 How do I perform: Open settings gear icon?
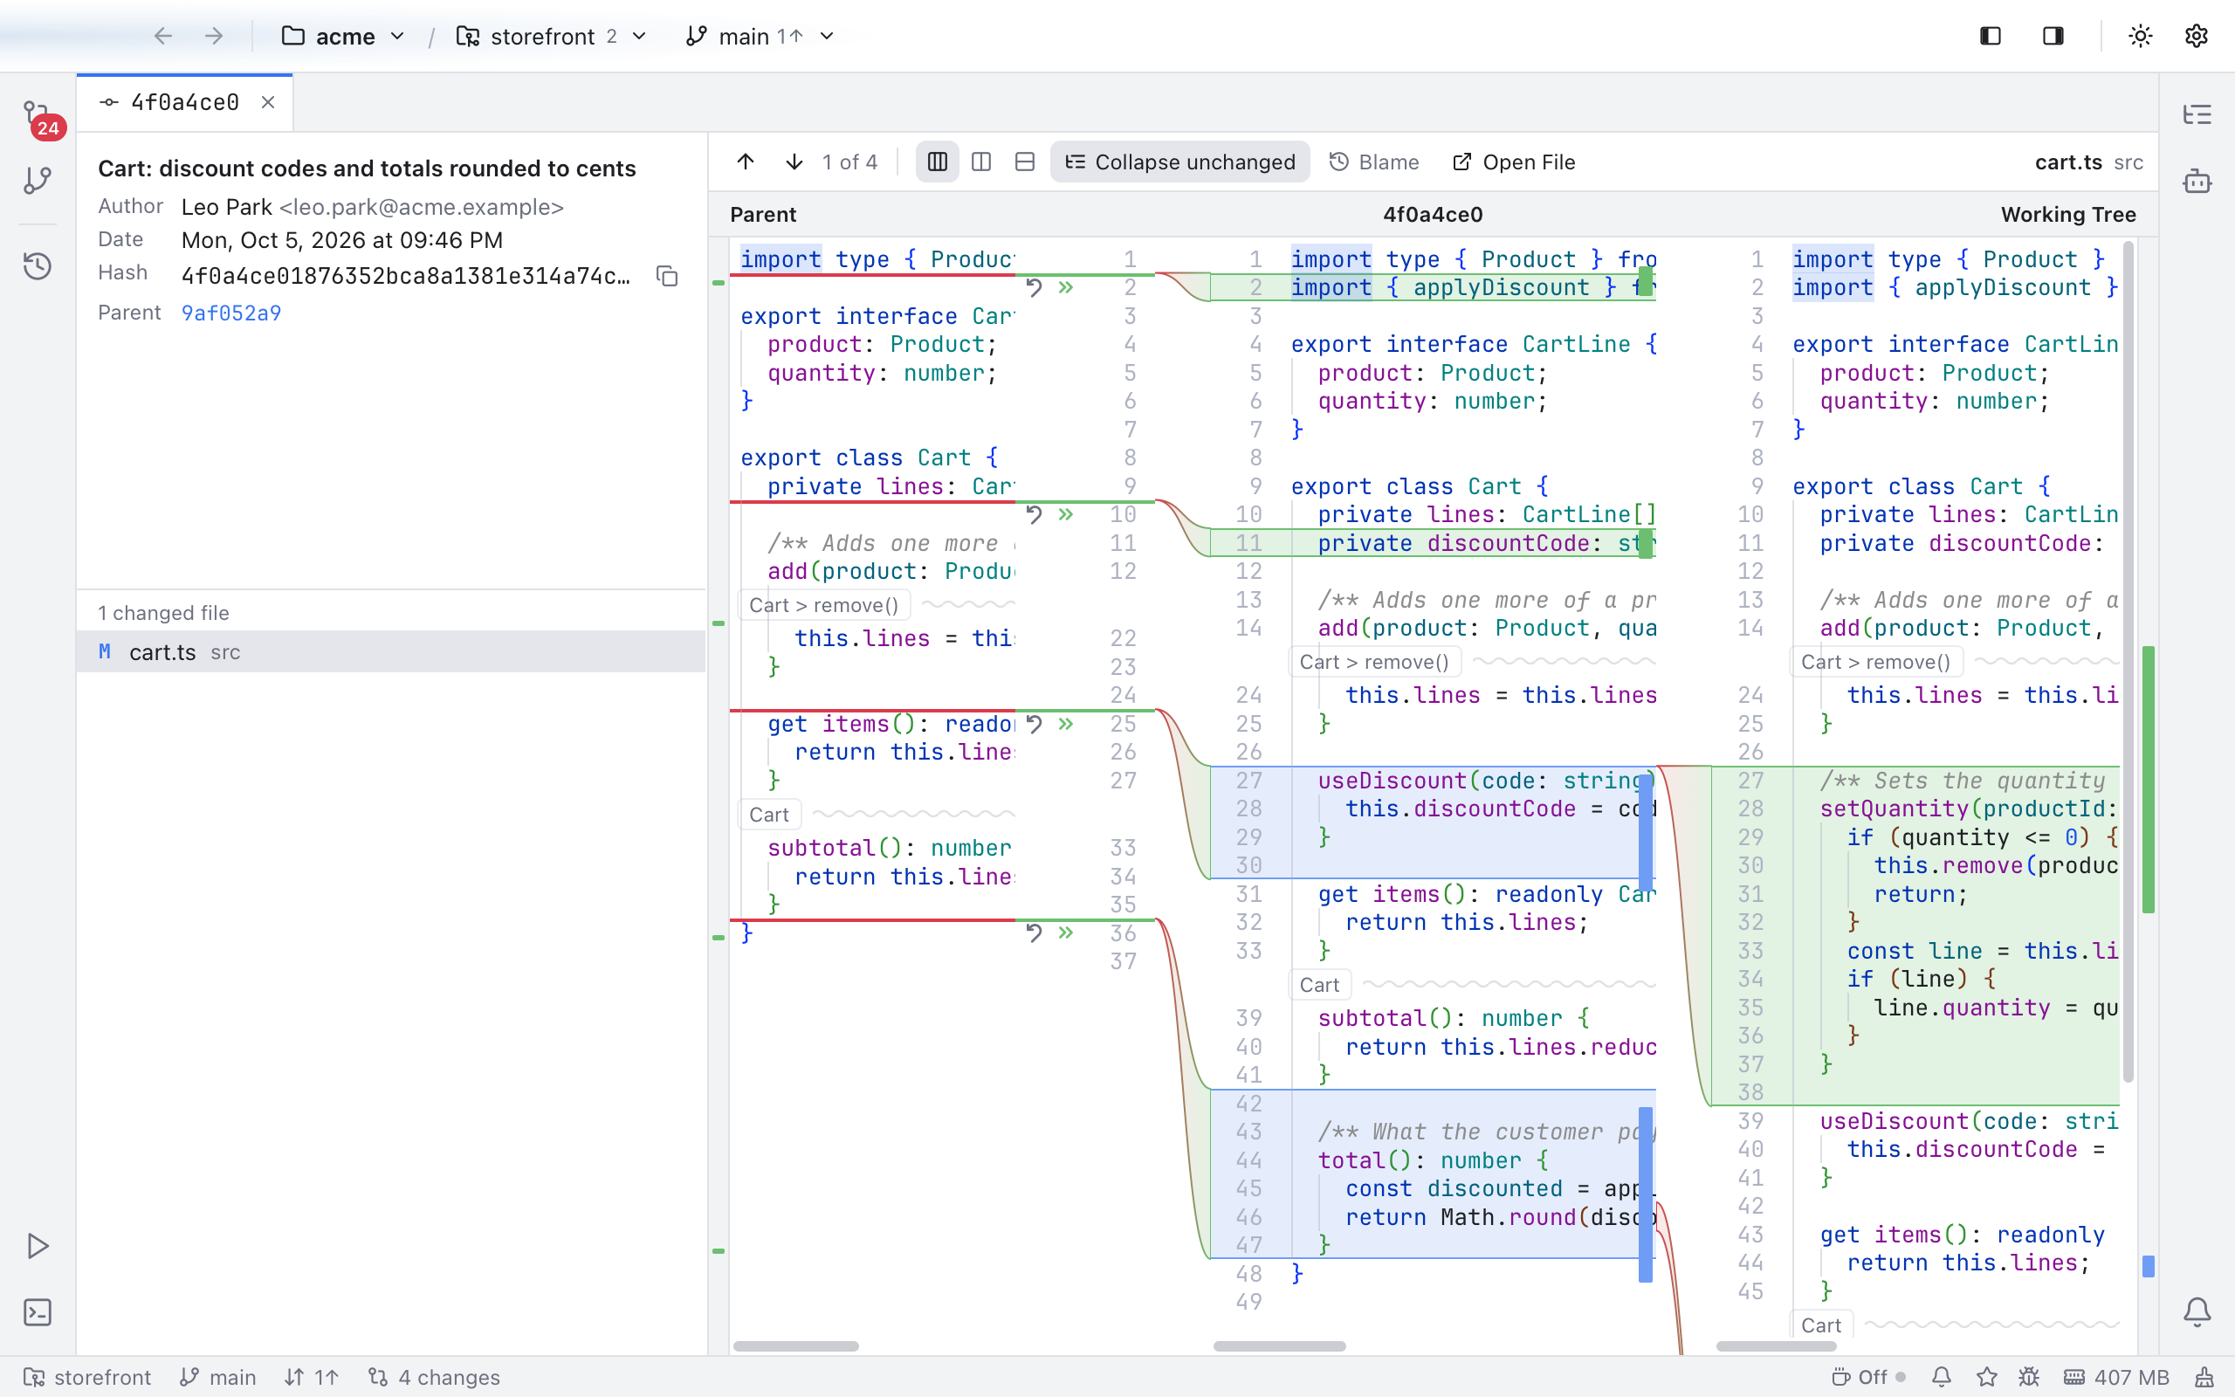2197,36
